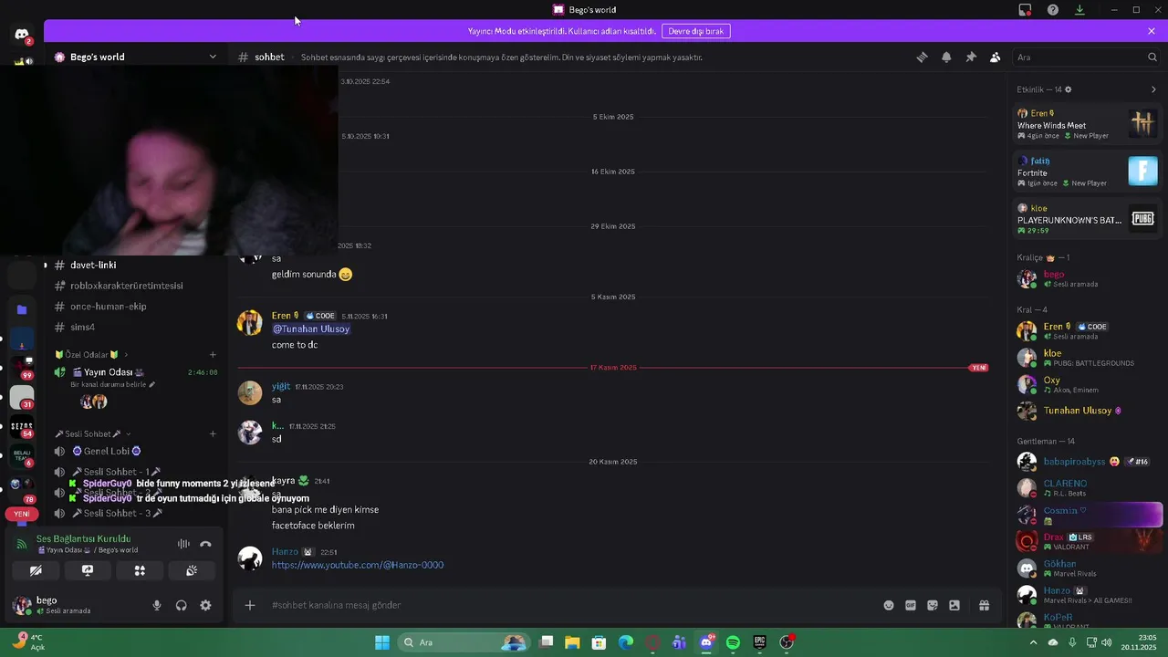The width and height of the screenshot is (1168, 657).
Task: Add channel to Özel Odalar category
Action: 213,354
